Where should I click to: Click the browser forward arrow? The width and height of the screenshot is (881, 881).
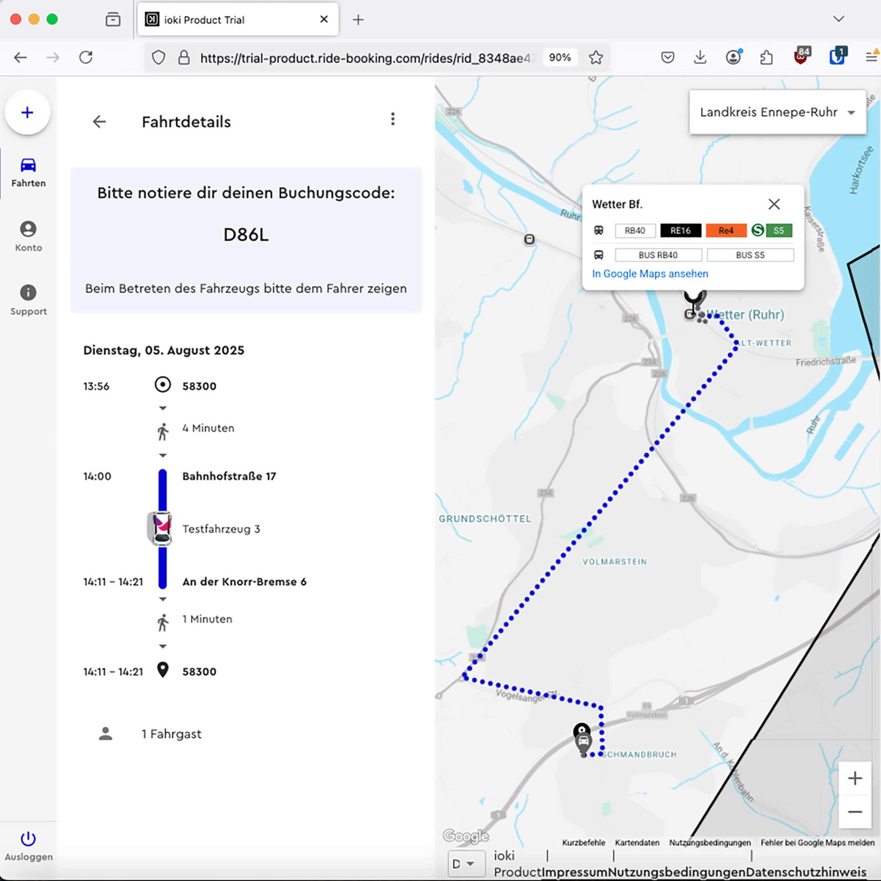pos(53,58)
